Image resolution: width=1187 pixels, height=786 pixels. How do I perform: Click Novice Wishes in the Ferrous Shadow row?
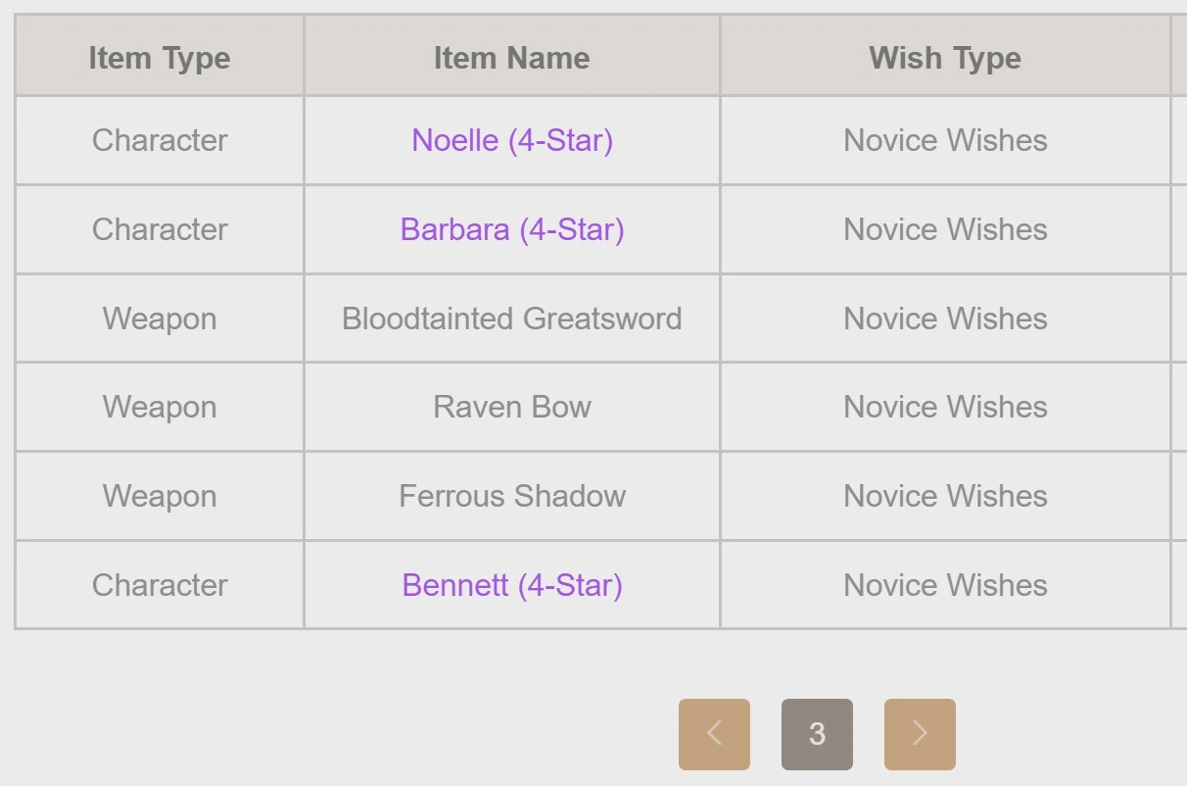pyautogui.click(x=943, y=496)
